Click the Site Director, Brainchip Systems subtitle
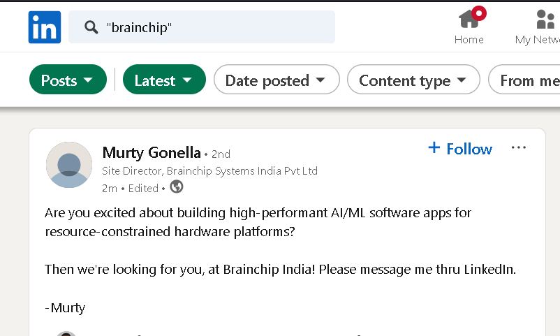The height and width of the screenshot is (336, 560). 209,171
